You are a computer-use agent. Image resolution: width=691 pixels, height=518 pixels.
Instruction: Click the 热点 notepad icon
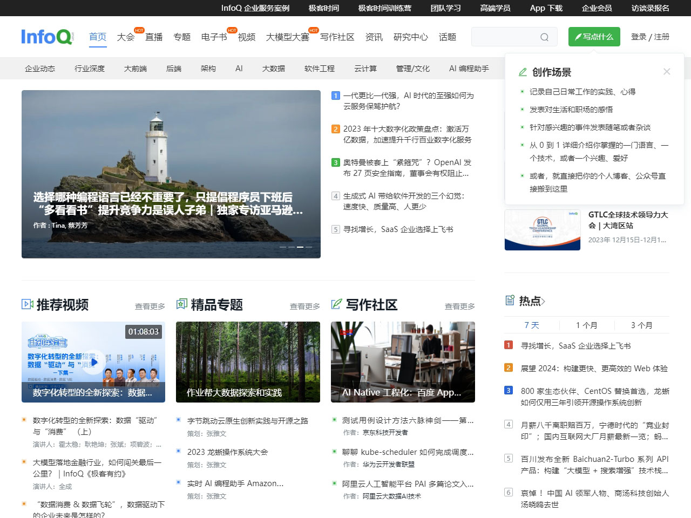510,301
